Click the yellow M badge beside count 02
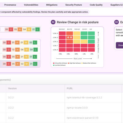 point(26,64)
